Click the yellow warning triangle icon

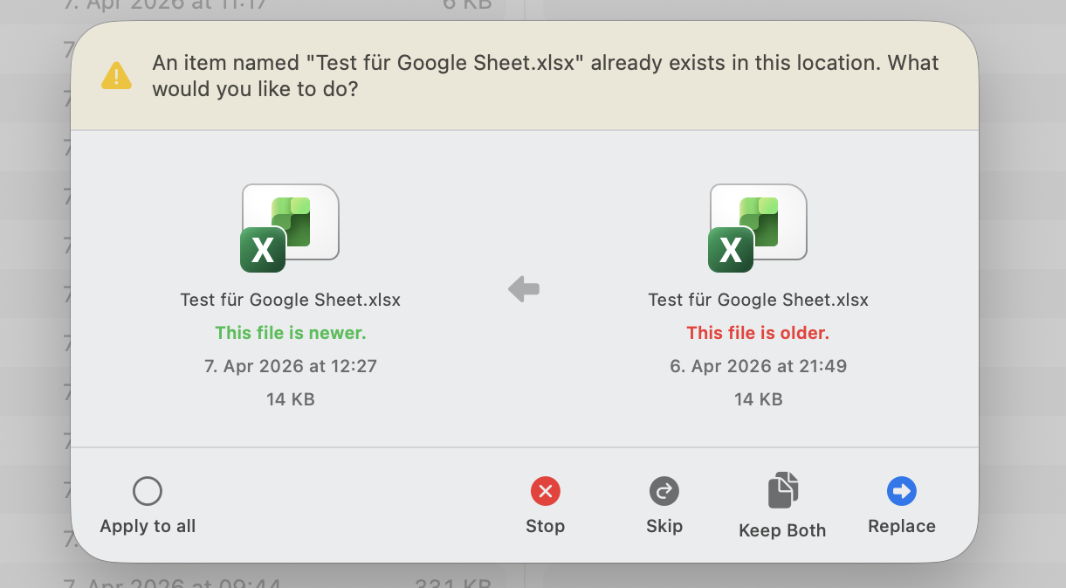coord(116,76)
